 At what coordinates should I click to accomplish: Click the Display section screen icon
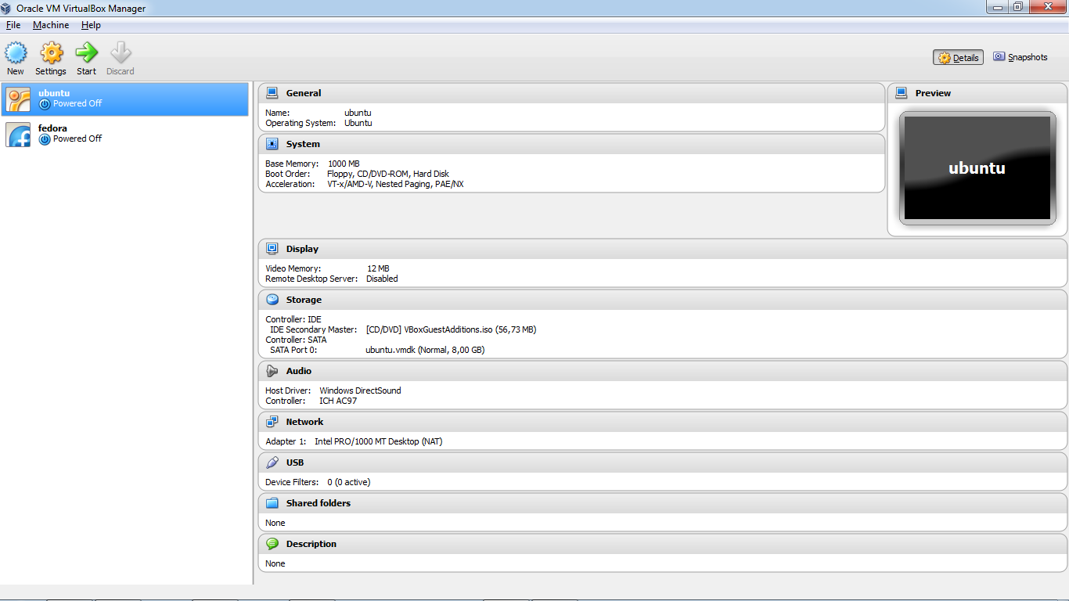(x=272, y=249)
